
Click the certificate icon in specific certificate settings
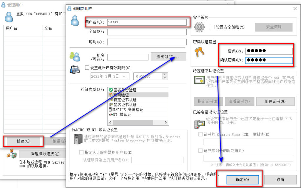[x=199, y=80]
